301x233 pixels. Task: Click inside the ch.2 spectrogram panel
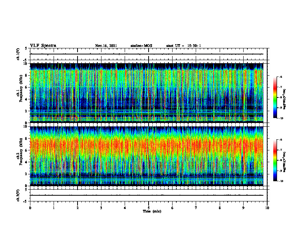point(147,156)
